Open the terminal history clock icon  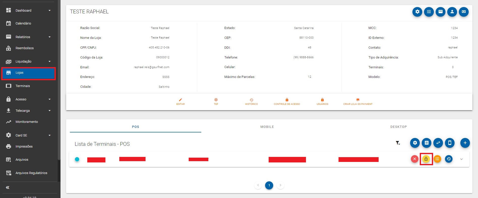(448, 159)
